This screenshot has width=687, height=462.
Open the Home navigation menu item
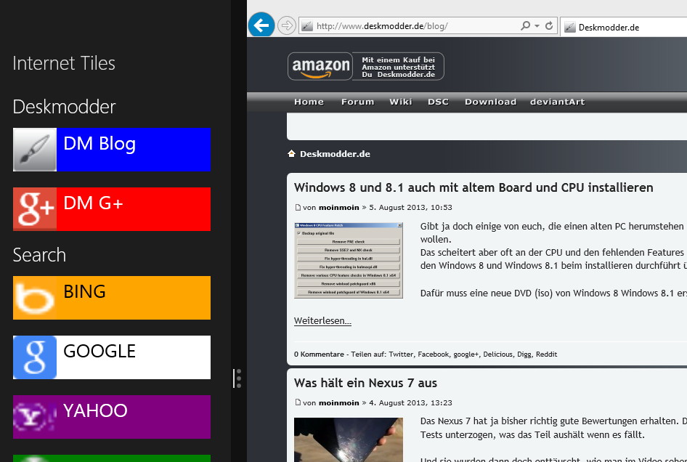click(309, 102)
